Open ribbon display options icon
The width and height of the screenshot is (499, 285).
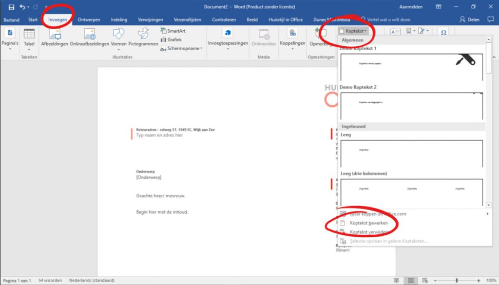[x=439, y=7]
